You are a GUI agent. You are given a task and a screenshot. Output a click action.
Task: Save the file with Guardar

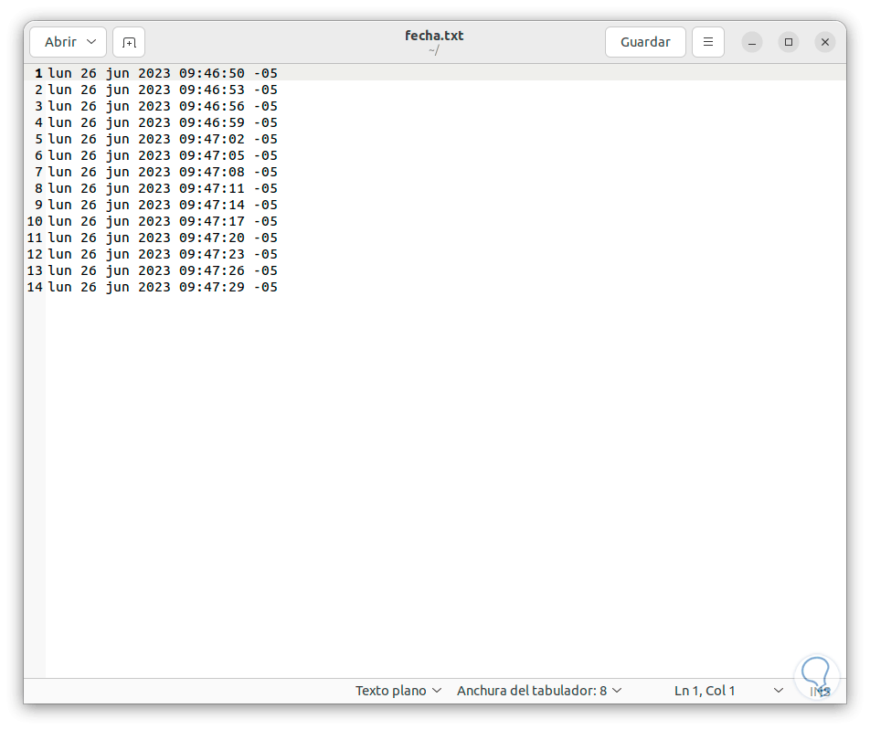[645, 42]
